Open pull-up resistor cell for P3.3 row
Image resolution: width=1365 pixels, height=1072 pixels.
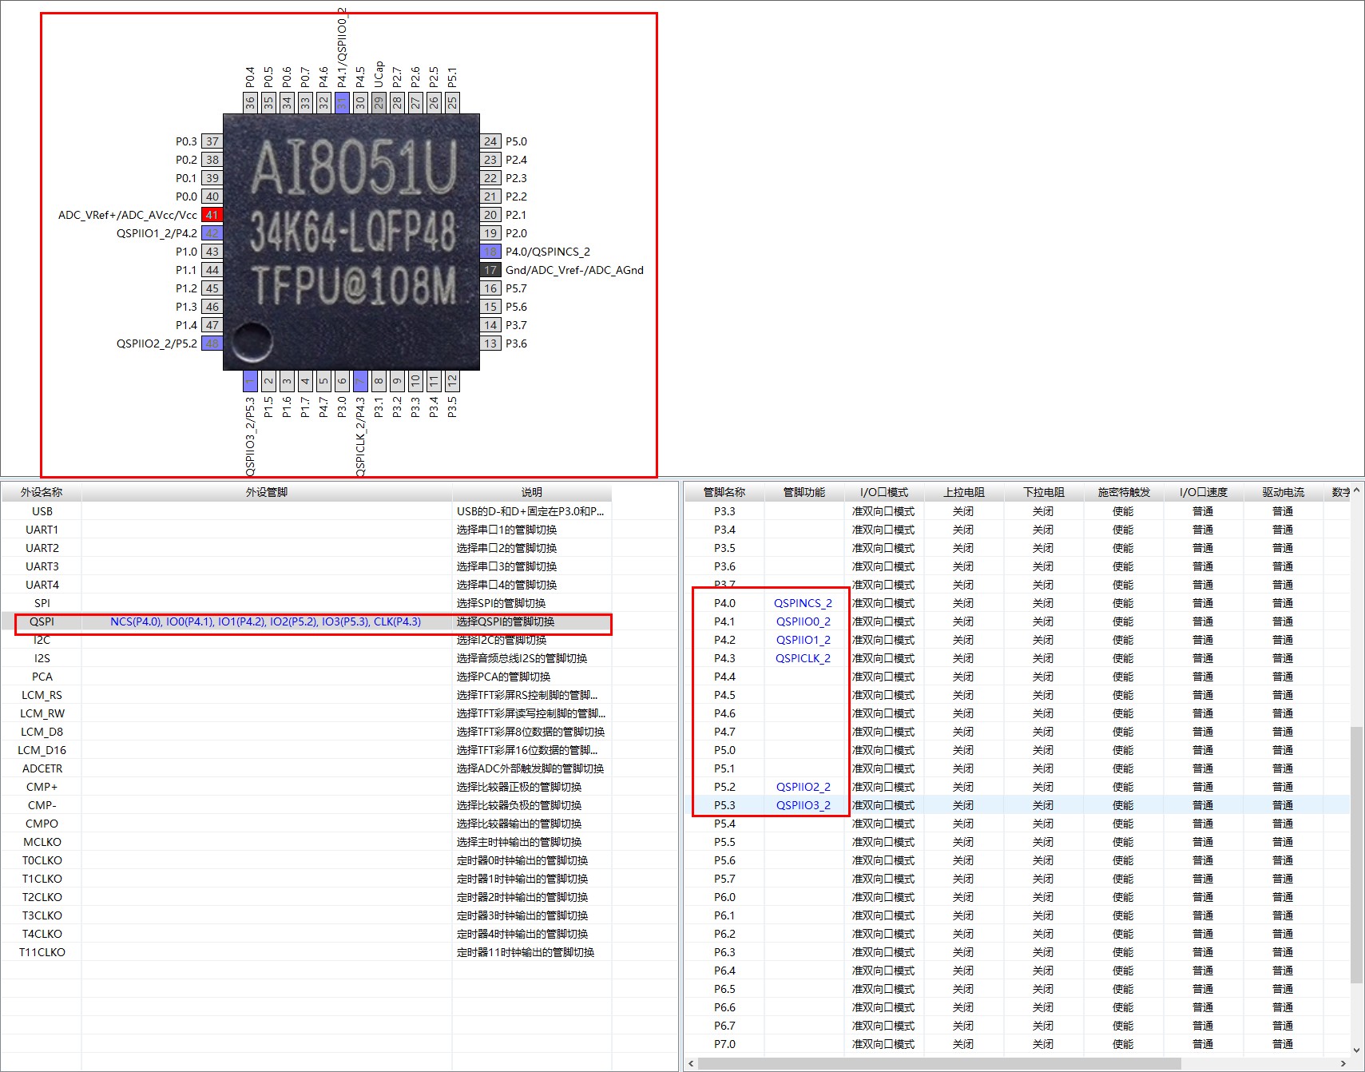964,511
